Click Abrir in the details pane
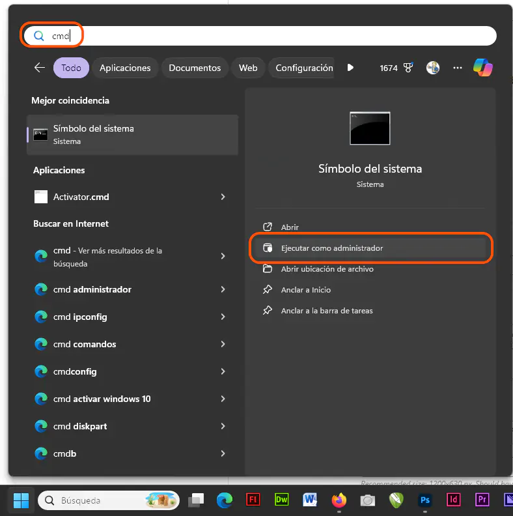 tap(370, 227)
